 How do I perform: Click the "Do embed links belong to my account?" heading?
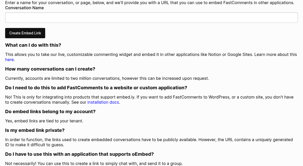[x=50, y=112]
